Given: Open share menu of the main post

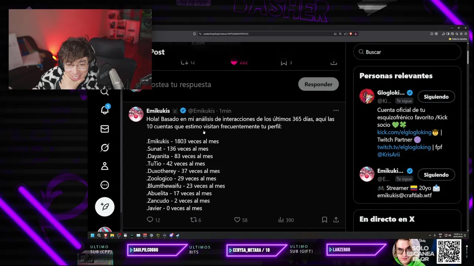Looking at the screenshot, I should coord(334,63).
